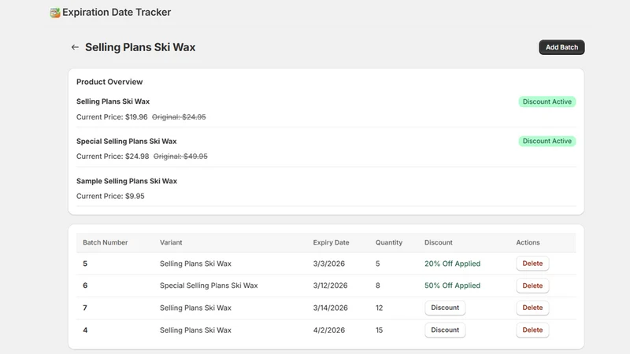The height and width of the screenshot is (354, 630).
Task: Click quantity 8 in batch 6 row
Action: pos(378,286)
